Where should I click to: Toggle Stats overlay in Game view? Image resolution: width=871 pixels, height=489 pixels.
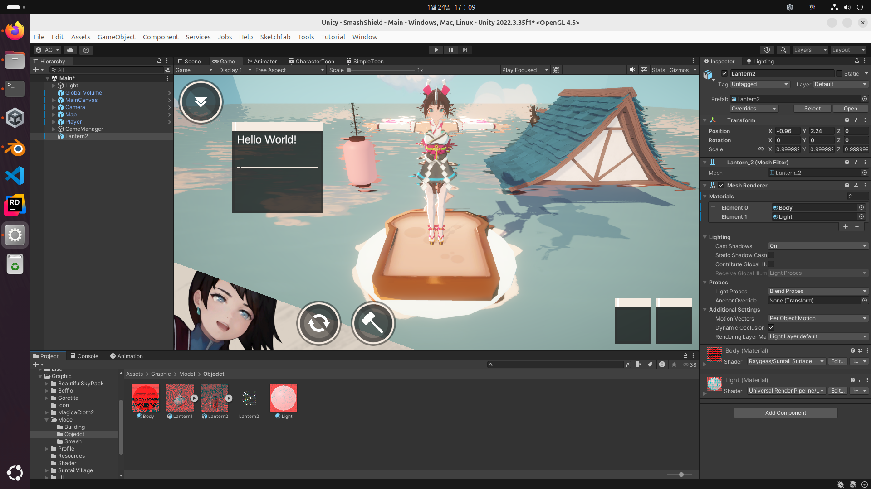658,70
